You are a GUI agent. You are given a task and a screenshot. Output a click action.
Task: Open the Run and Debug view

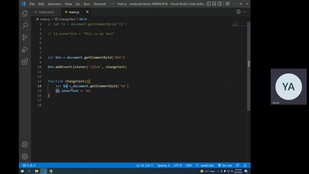[x=25, y=49]
